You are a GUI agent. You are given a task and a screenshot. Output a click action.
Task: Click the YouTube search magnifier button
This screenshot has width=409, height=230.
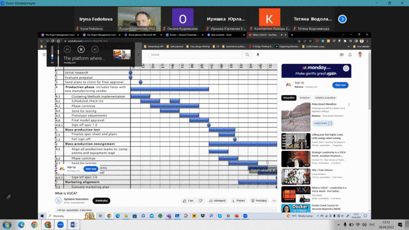click(247, 54)
